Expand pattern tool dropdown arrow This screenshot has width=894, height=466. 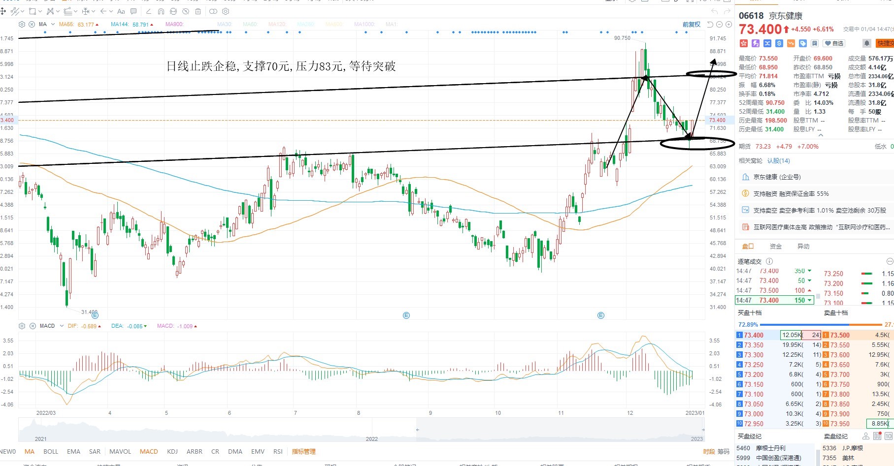[58, 11]
